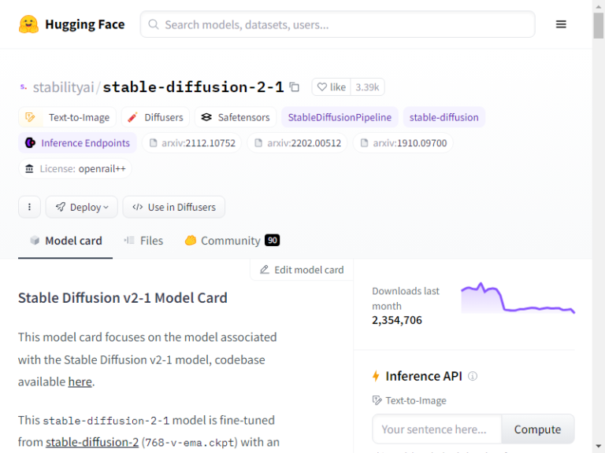This screenshot has height=453, width=605.
Task: Click the lightning bolt Inference API icon
Action: [376, 376]
